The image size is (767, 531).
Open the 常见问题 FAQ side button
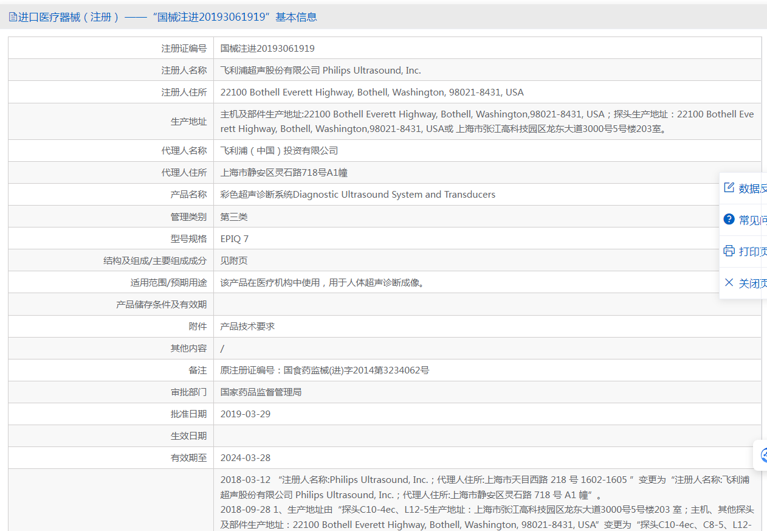point(743,220)
